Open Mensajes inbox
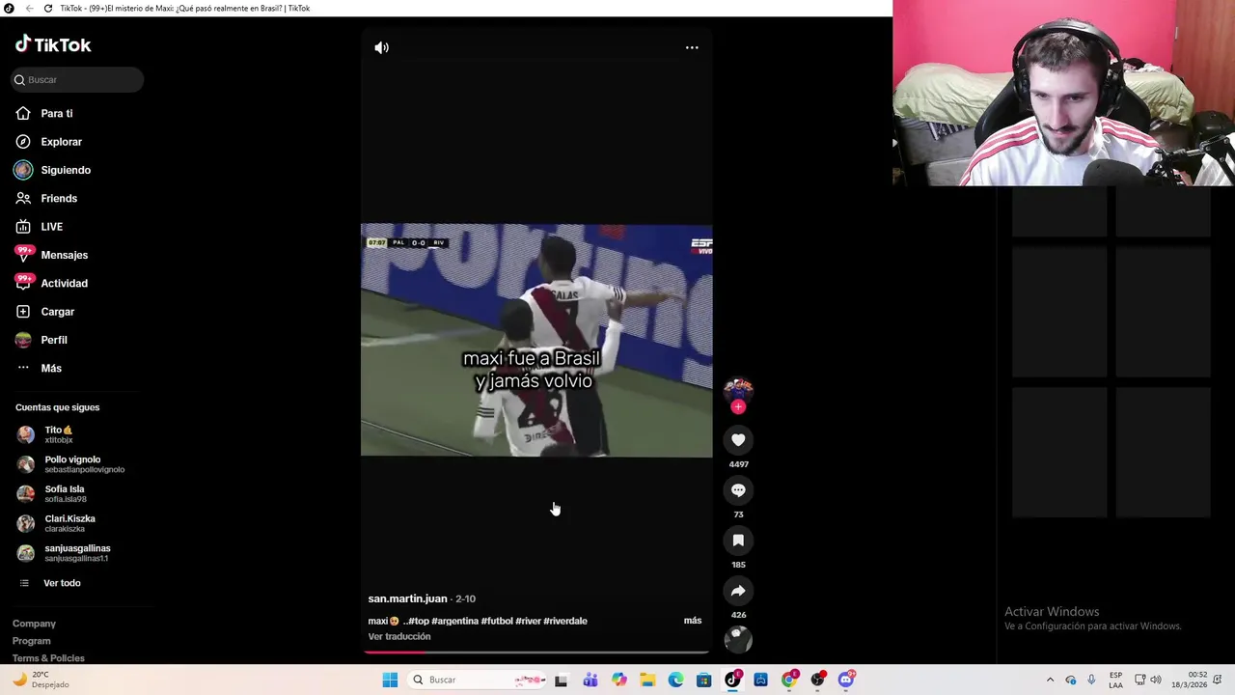Screen dimensions: 1235x695 pyautogui.click(x=64, y=255)
